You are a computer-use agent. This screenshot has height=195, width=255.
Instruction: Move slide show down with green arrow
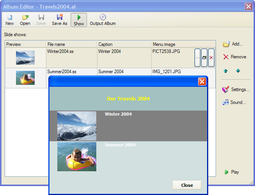tap(238, 71)
